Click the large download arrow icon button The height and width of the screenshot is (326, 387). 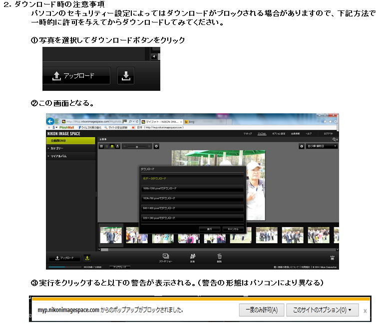pyautogui.click(x=126, y=76)
